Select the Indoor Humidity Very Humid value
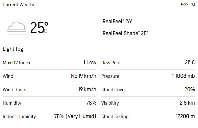 (x=75, y=116)
